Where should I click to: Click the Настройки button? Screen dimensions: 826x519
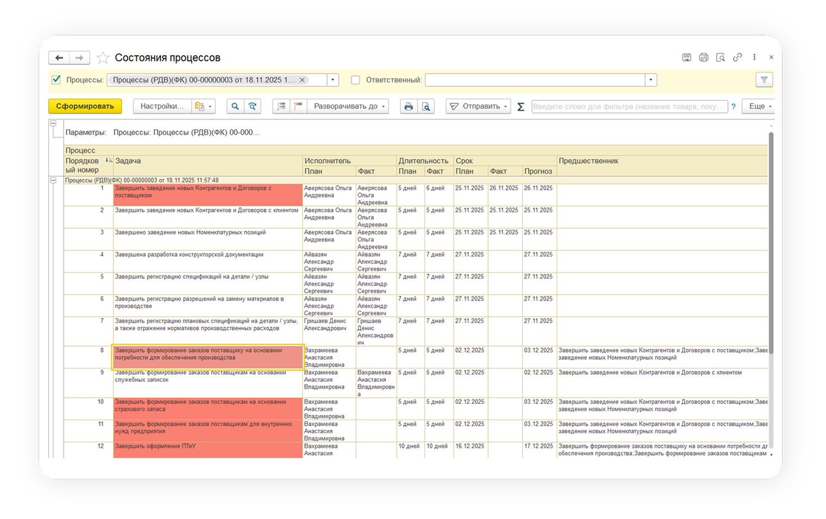(162, 106)
